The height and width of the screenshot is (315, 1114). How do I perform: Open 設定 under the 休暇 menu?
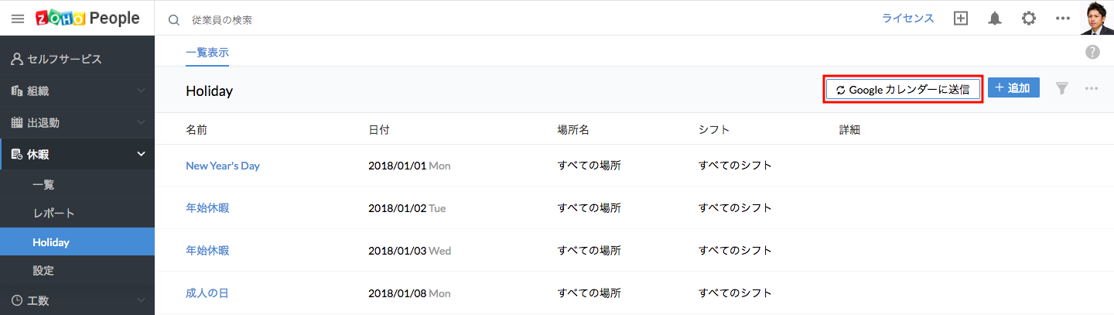[43, 271]
